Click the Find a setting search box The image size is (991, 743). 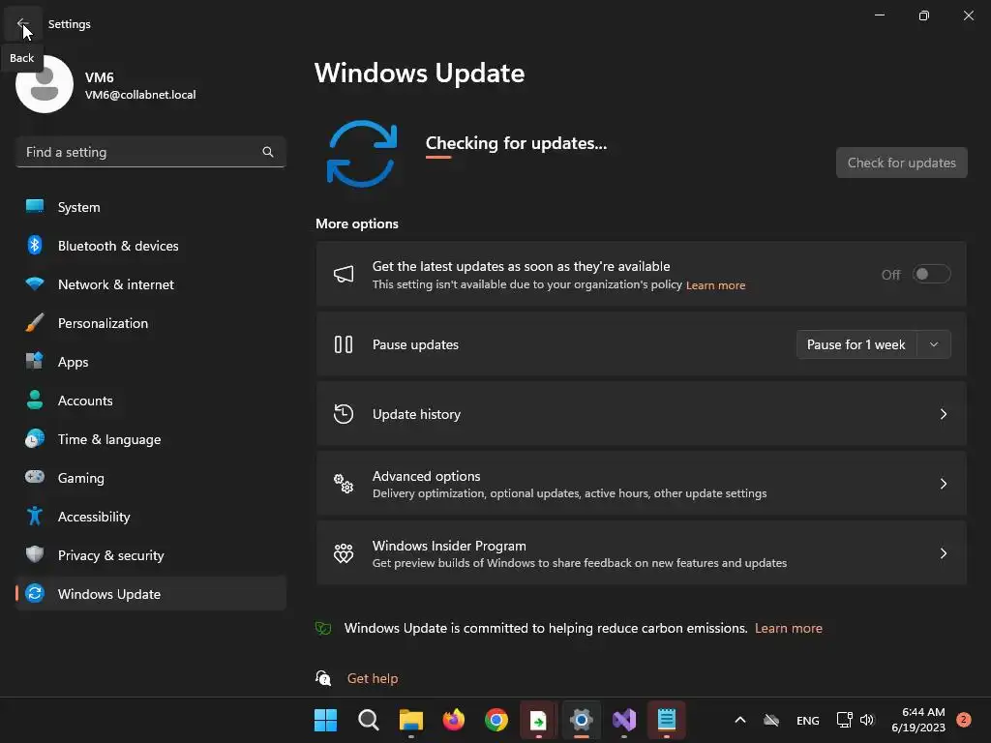(x=150, y=152)
